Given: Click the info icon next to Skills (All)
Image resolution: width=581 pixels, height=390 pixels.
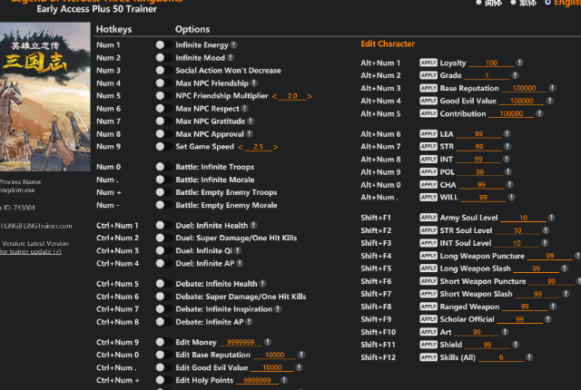Looking at the screenshot, I should 531,357.
